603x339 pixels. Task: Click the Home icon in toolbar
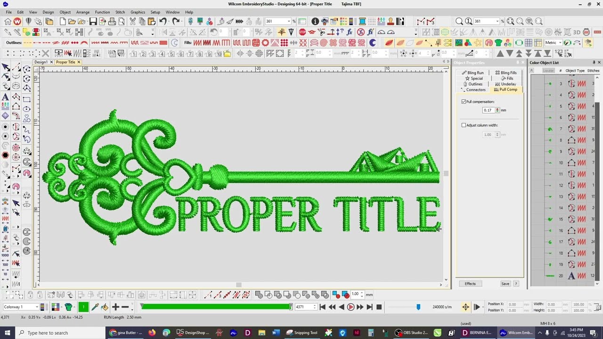(8, 21)
